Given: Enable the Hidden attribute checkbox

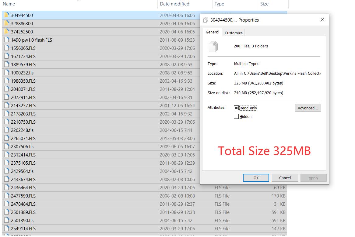Looking at the screenshot, I should click(236, 116).
